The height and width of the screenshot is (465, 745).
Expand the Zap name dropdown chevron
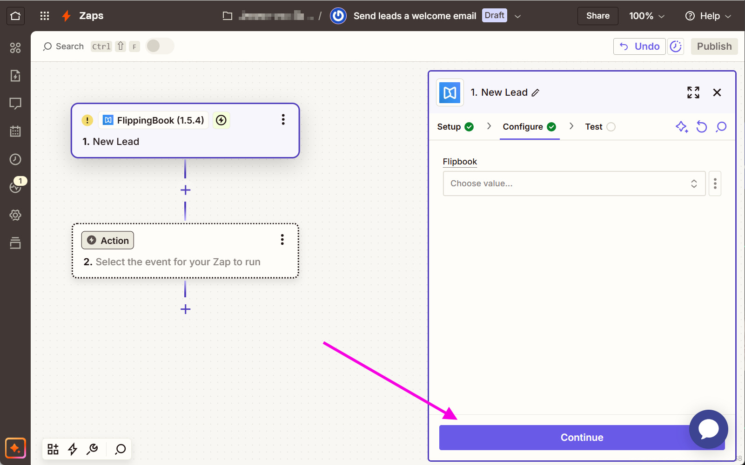(517, 16)
